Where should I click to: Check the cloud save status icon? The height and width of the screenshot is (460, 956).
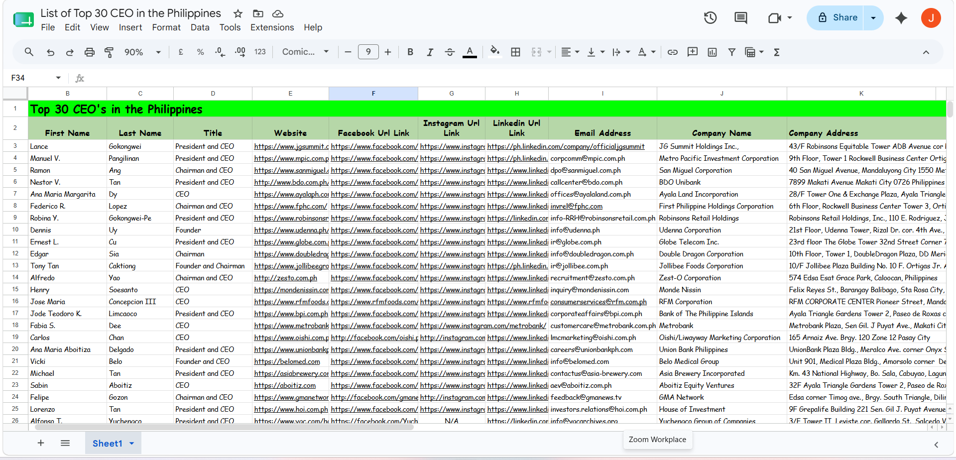[278, 13]
